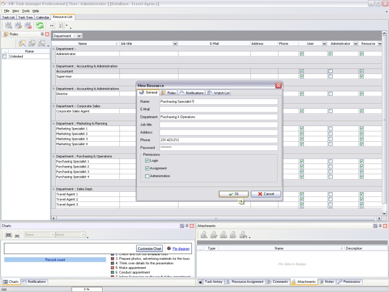This screenshot has width=389, height=292.
Task: Enable the Administration permission checkbox
Action: tap(147, 176)
